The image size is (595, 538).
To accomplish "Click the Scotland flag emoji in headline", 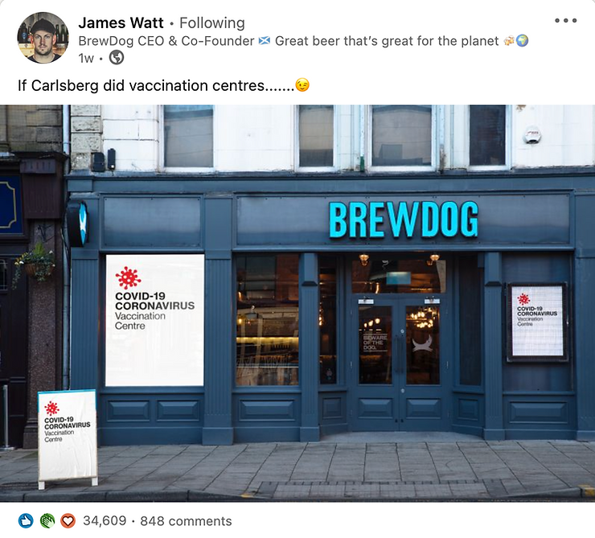I will tap(264, 40).
